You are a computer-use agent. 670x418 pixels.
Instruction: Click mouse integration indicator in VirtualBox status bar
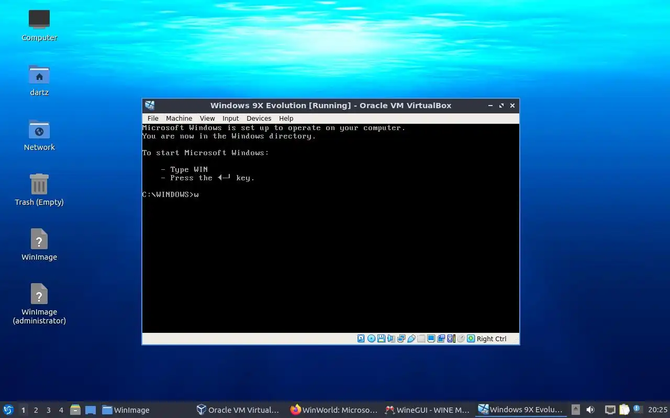point(461,339)
